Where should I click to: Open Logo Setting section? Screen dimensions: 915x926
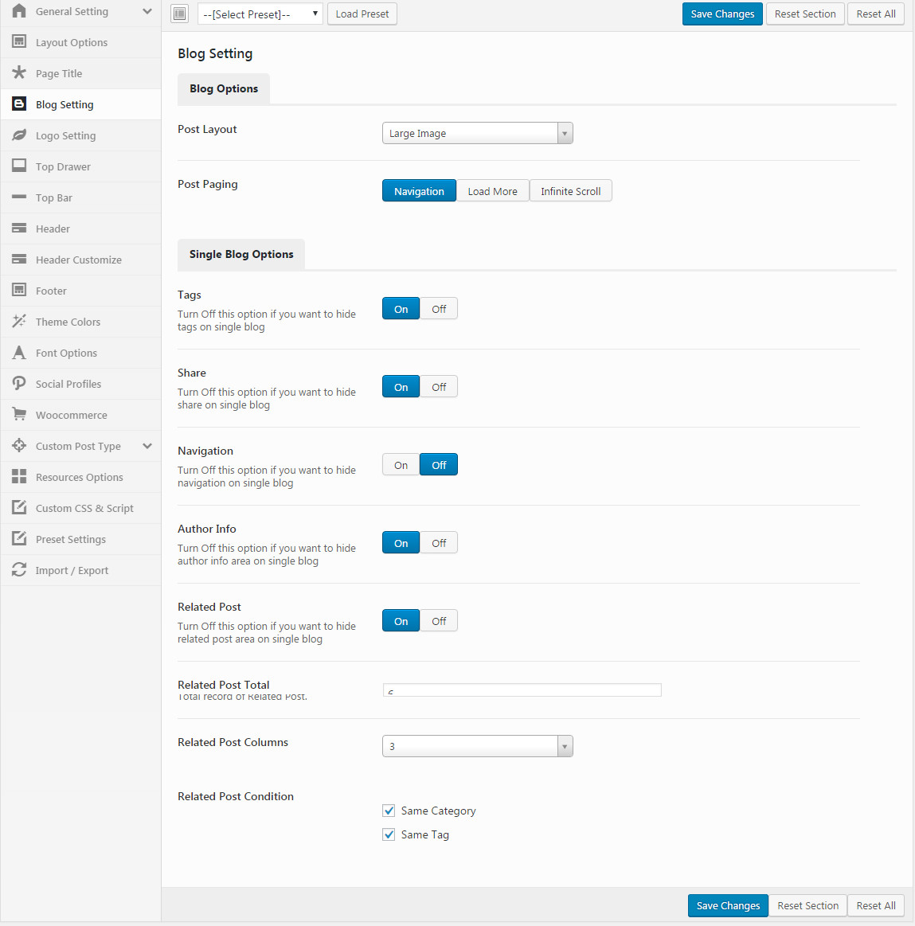(81, 135)
